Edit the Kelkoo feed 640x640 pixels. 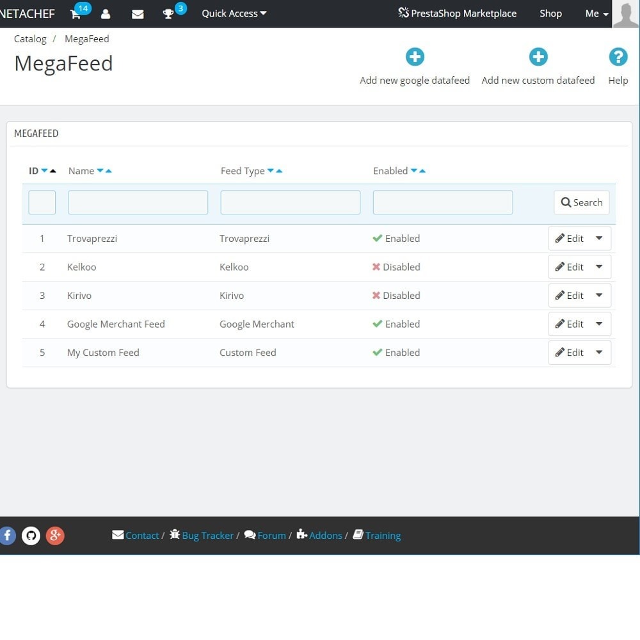570,267
